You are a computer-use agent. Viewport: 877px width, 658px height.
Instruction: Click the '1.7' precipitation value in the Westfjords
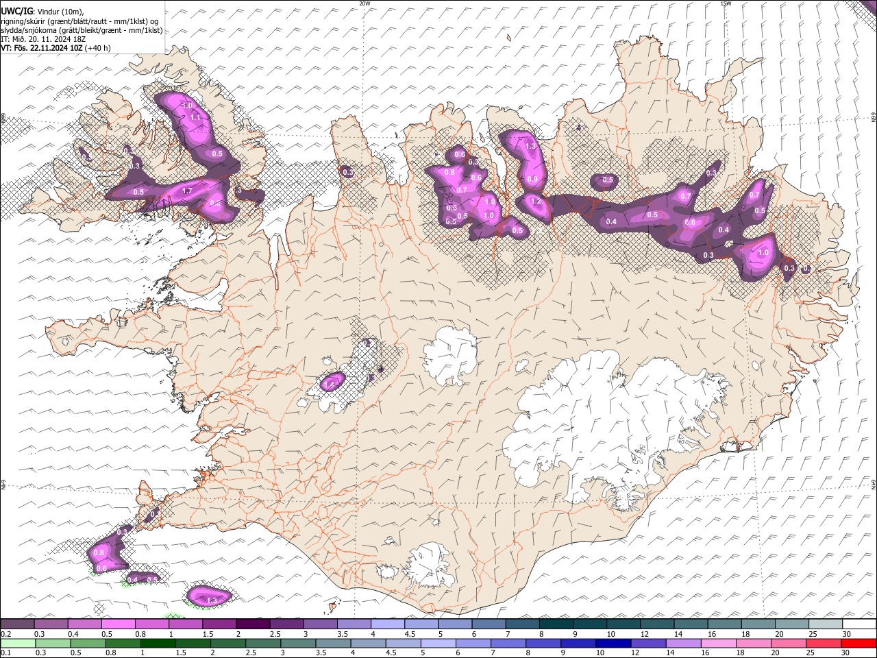[x=187, y=191]
